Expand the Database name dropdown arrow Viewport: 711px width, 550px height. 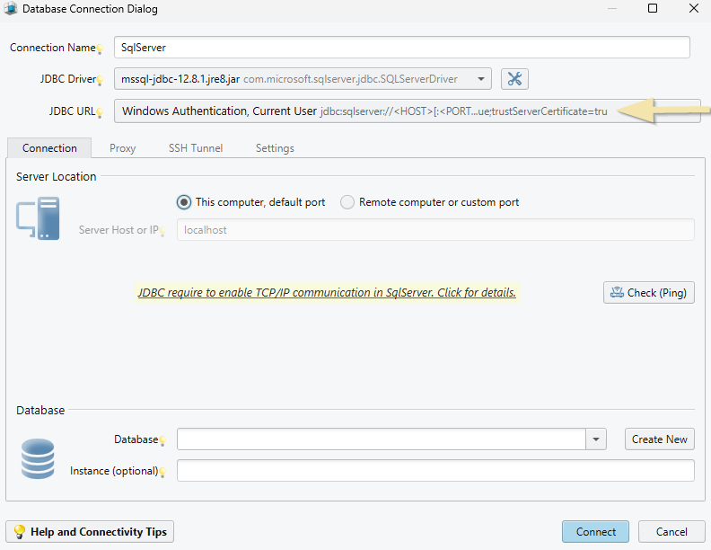tap(596, 439)
